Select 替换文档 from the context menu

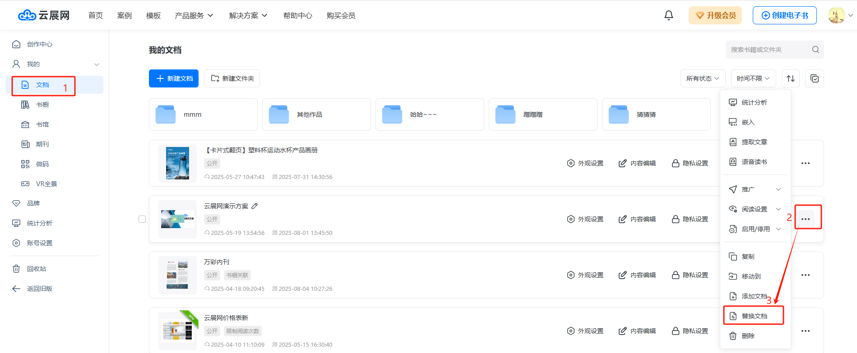tap(754, 316)
